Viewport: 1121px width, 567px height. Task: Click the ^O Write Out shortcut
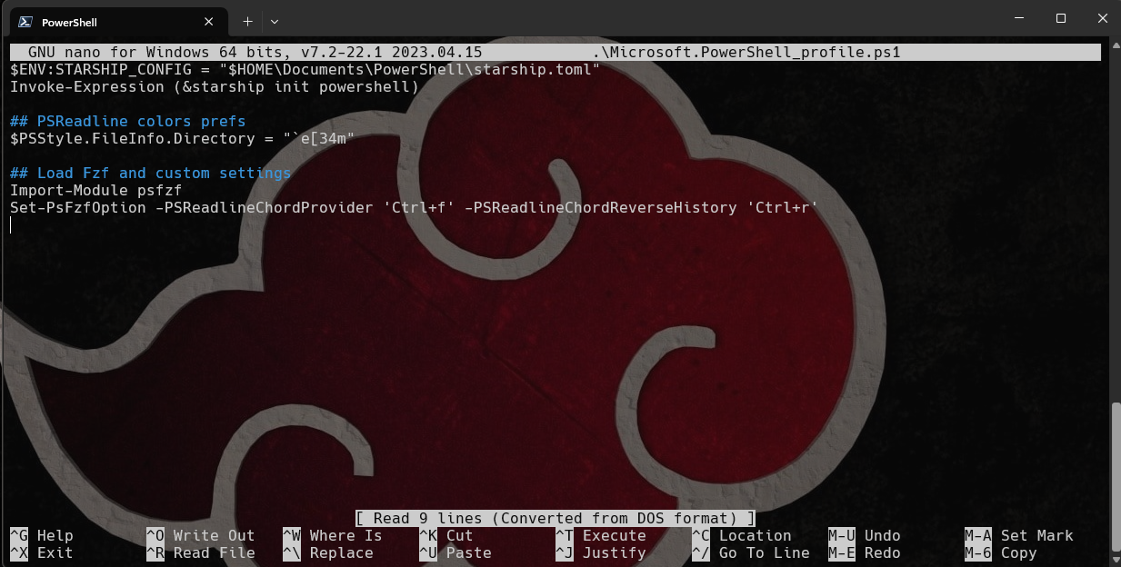[201, 536]
